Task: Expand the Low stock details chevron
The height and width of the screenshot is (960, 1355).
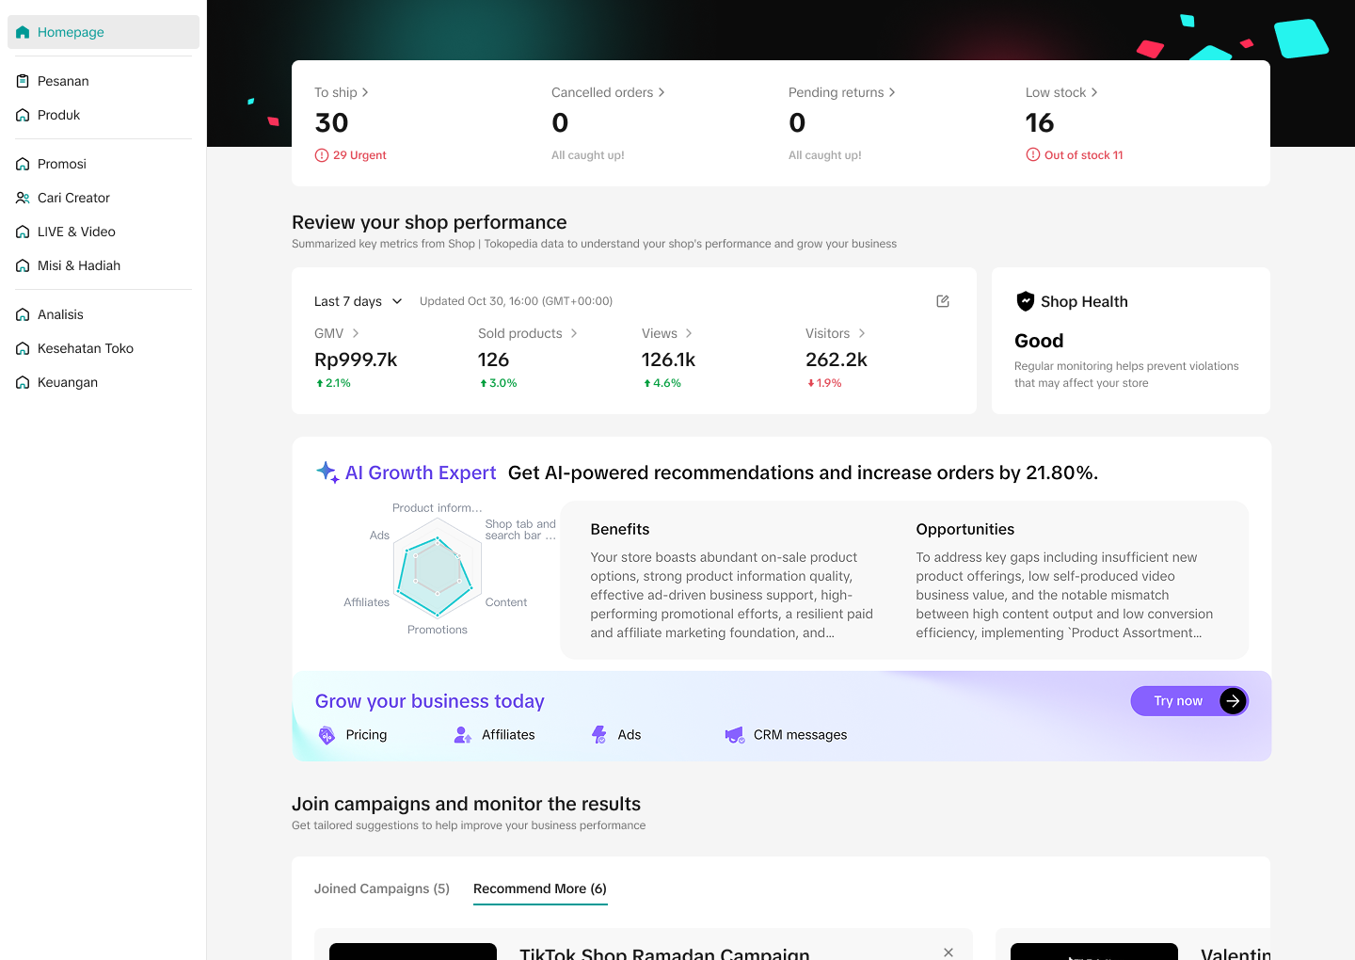Action: click(1094, 92)
